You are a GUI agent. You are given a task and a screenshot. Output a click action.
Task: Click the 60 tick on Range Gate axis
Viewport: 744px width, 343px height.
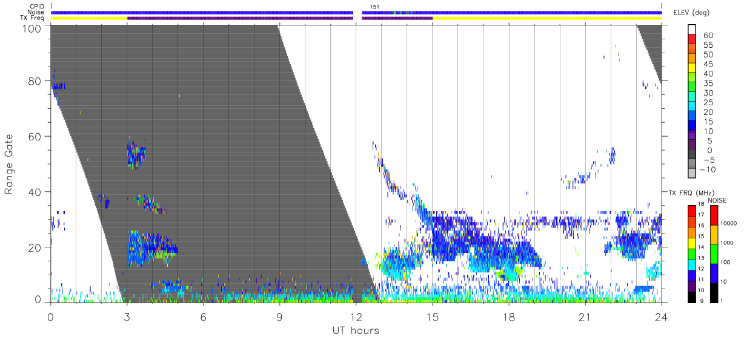pyautogui.click(x=36, y=136)
